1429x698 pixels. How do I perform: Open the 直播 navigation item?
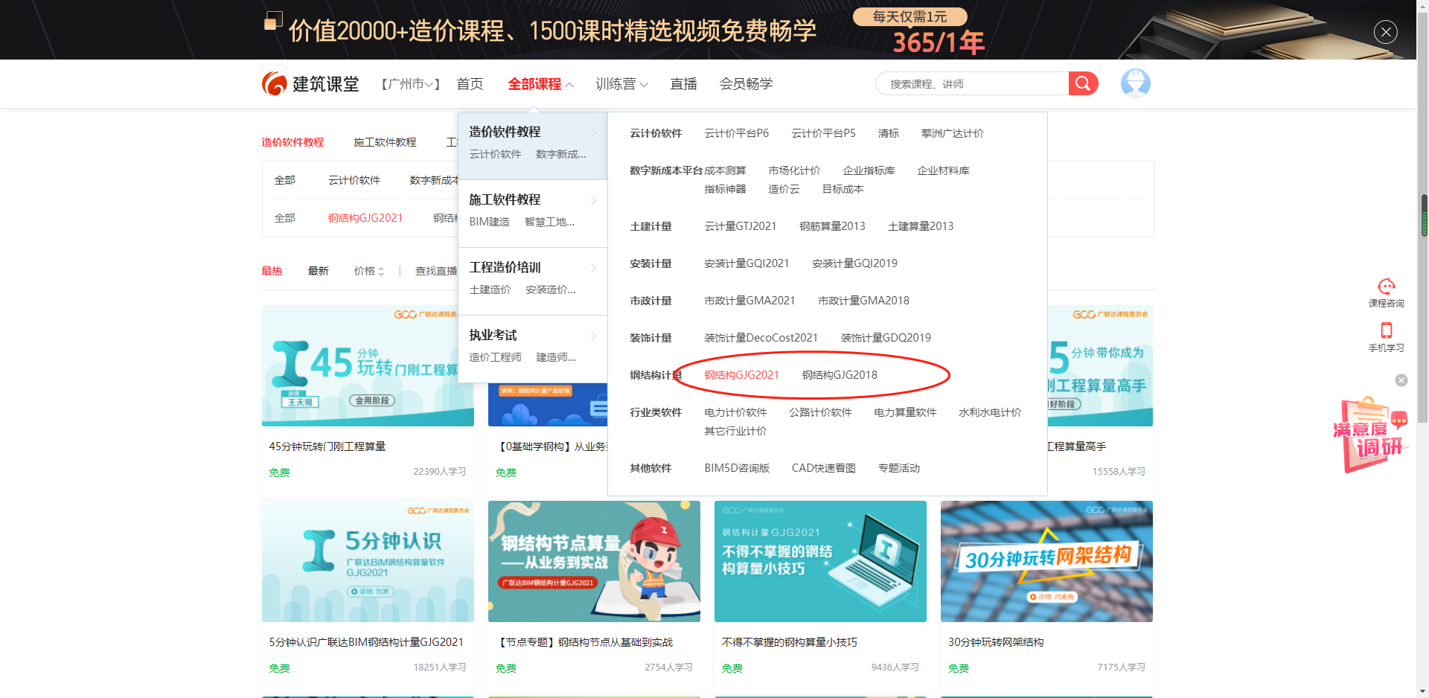[x=683, y=84]
